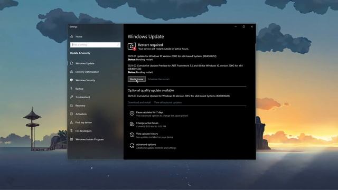Open the Recovery section
This screenshot has width=338, height=190.
(x=80, y=106)
